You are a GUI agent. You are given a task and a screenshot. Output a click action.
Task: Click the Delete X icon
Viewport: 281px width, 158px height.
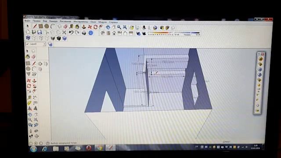coord(64,32)
